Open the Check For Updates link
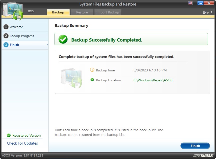This screenshot has height=159, width=216. tap(22, 143)
